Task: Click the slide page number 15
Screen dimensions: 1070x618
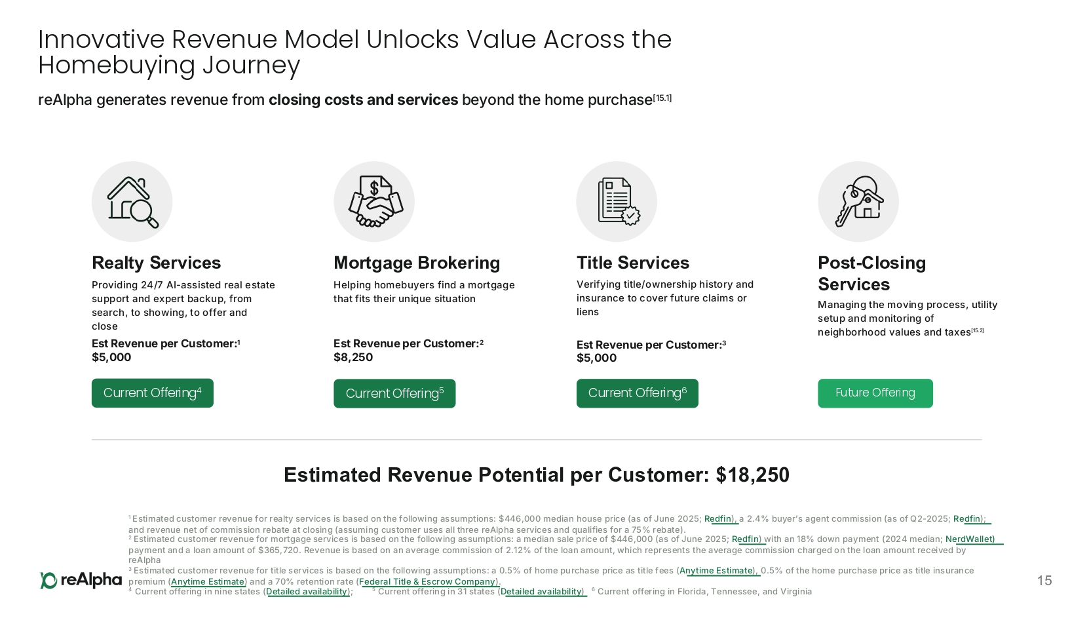Action: 1044,581
